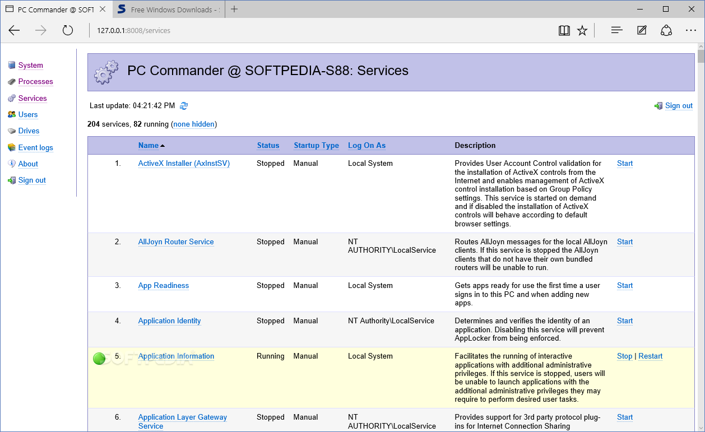Open Application Information service details
705x432 pixels.
pyautogui.click(x=176, y=356)
